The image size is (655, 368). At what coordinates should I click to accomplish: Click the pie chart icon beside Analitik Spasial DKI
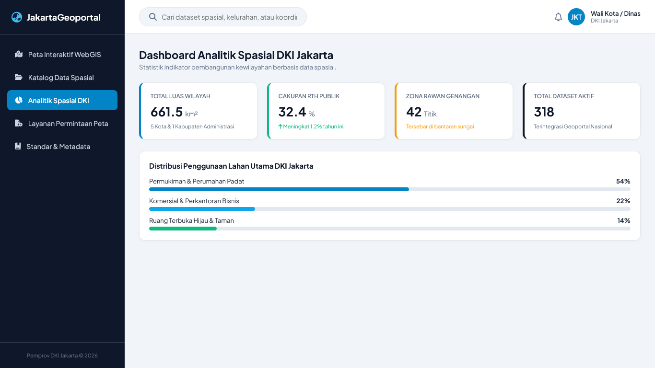tap(19, 100)
